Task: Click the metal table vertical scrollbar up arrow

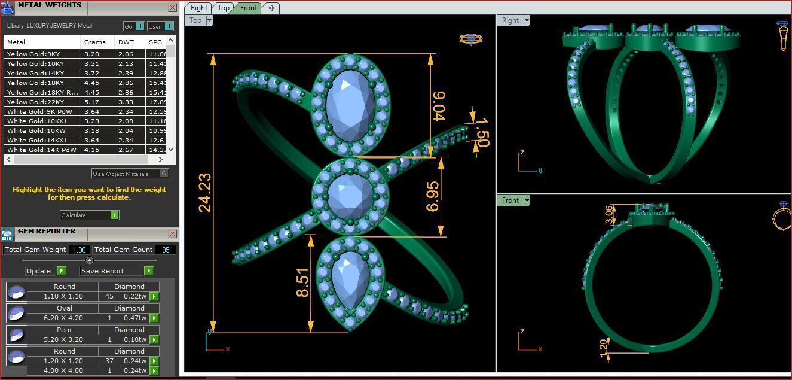Action: 171,40
